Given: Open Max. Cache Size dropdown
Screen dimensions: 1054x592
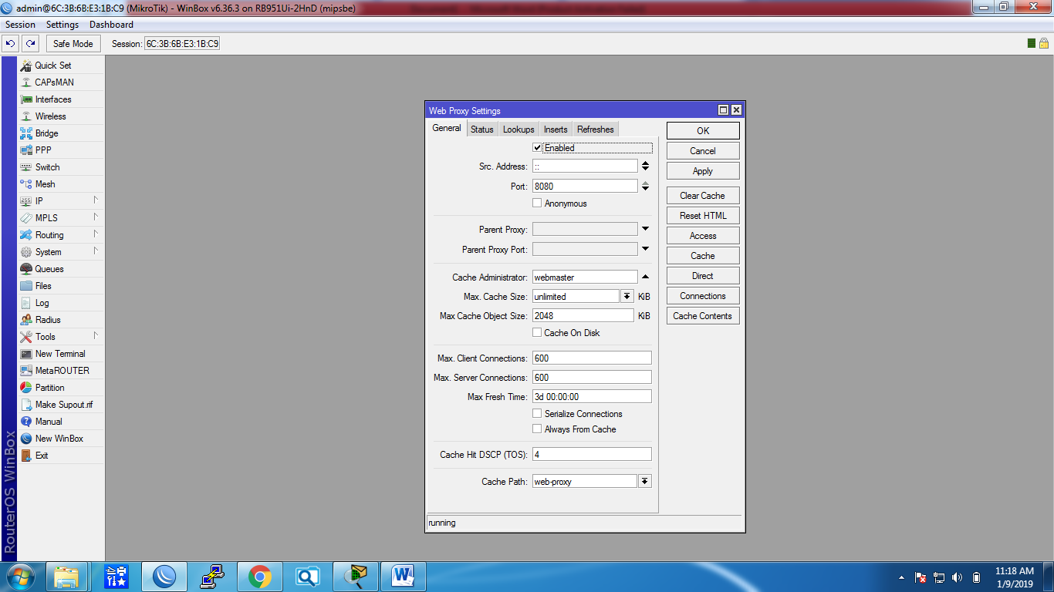Looking at the screenshot, I should point(627,297).
